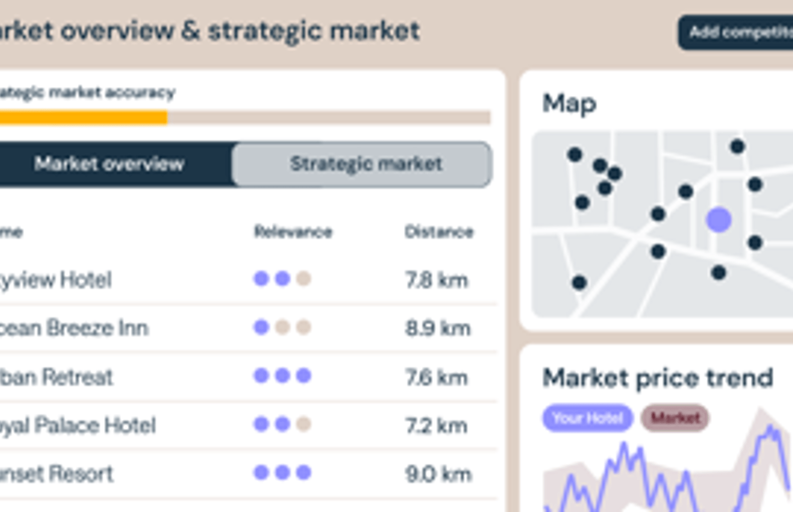Select the Royal Palace Hotel row
Screen dimensions: 793x512
tap(248, 425)
